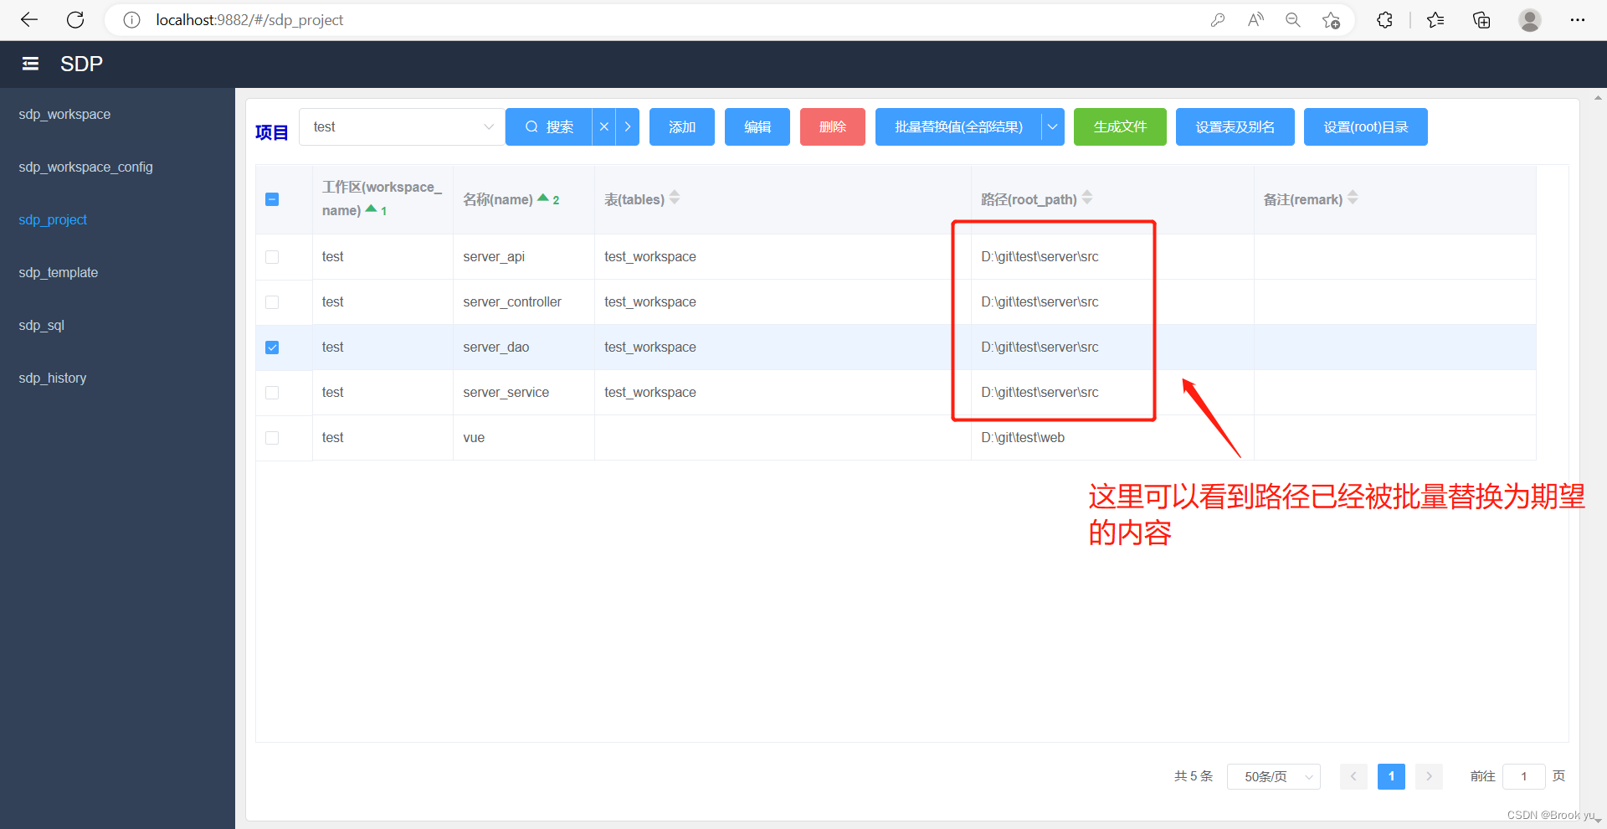Check the server_api row checkbox
This screenshot has height=829, width=1607.
[272, 257]
